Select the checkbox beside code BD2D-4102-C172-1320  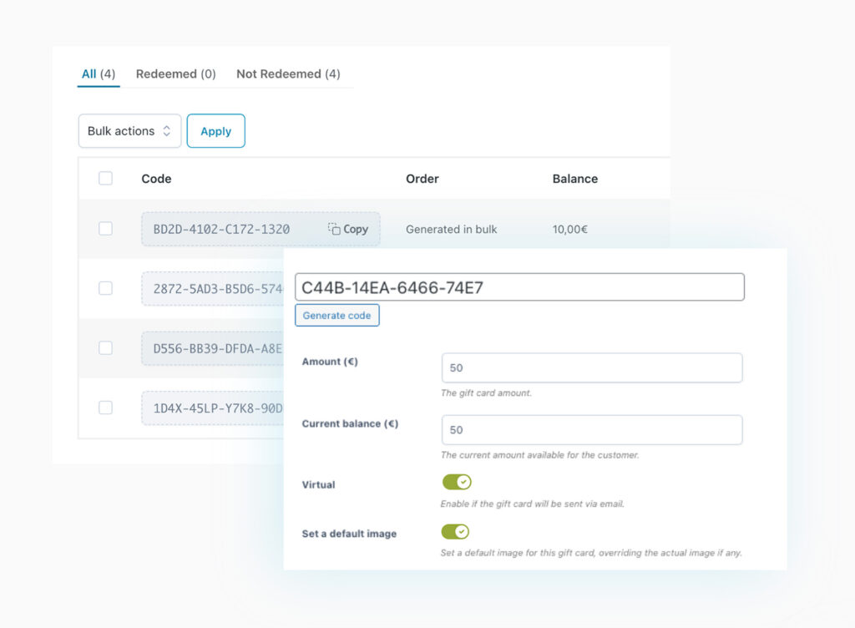point(105,228)
